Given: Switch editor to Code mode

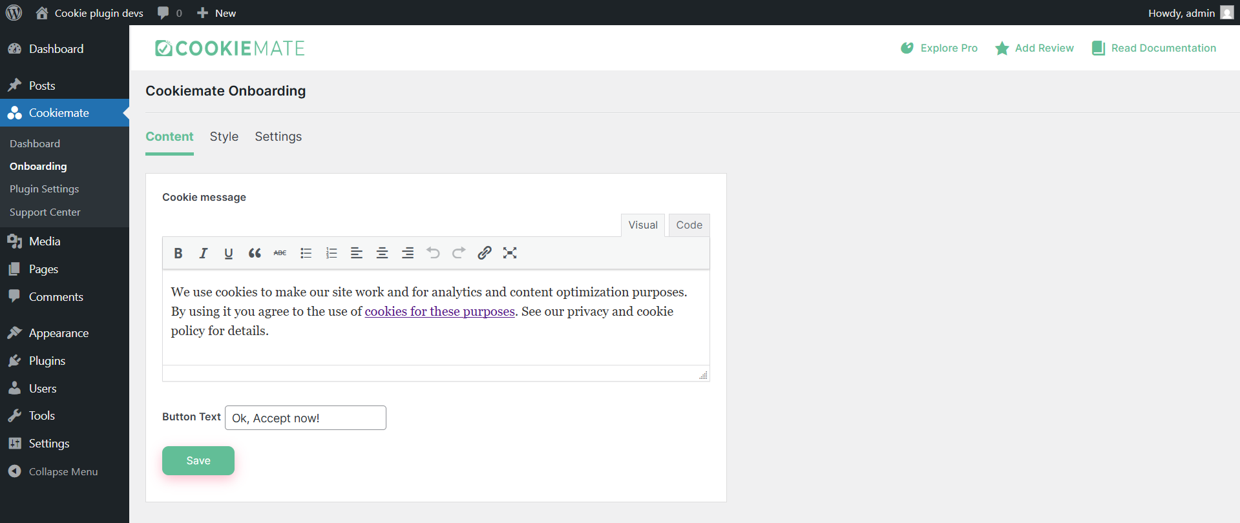Looking at the screenshot, I should tap(689, 225).
